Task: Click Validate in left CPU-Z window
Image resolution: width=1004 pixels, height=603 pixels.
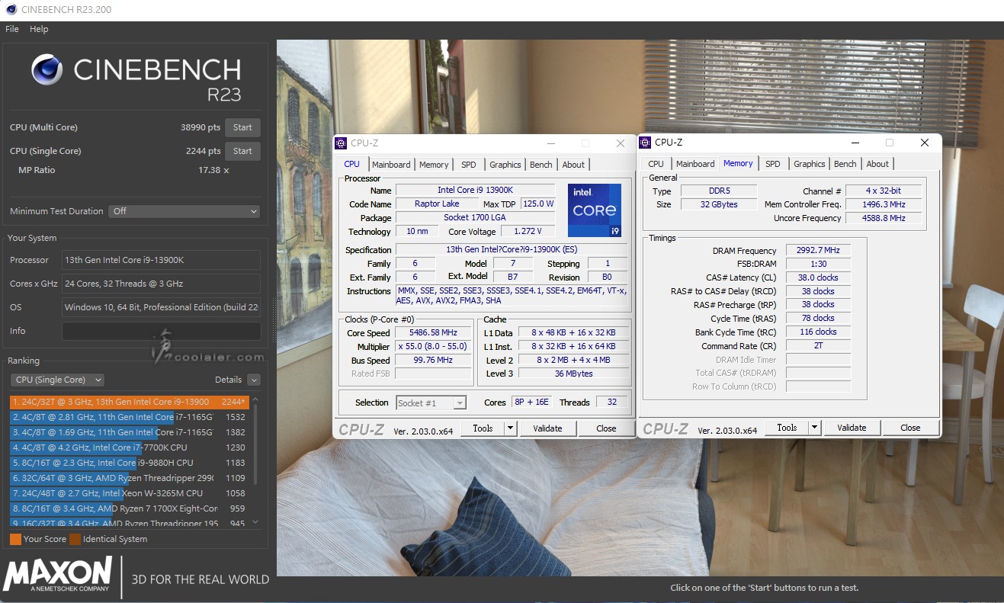Action: 547,428
